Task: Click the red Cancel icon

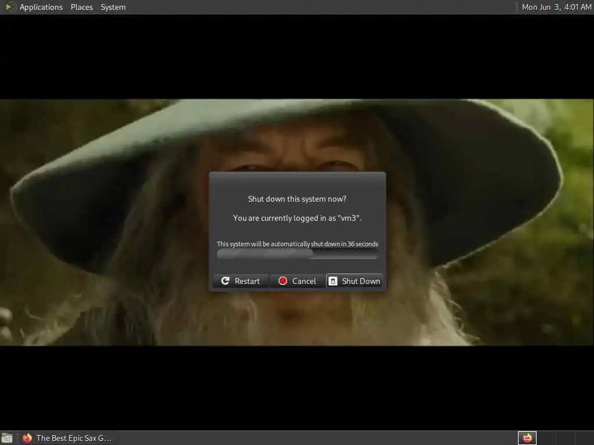Action: tap(282, 281)
